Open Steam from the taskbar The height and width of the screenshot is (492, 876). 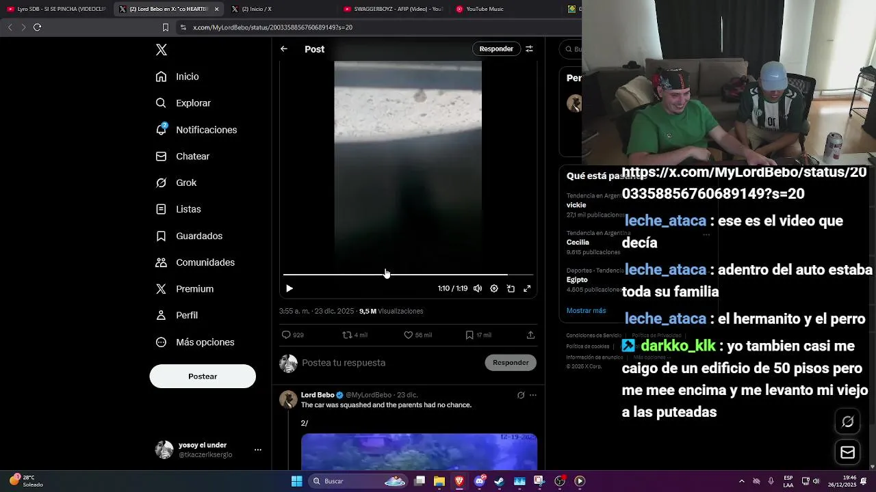coord(500,481)
